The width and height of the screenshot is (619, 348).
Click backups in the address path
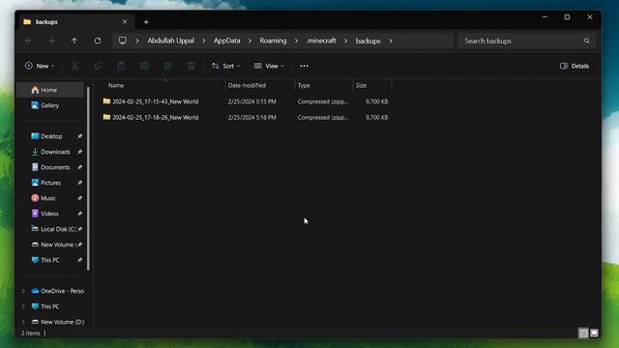pos(368,41)
